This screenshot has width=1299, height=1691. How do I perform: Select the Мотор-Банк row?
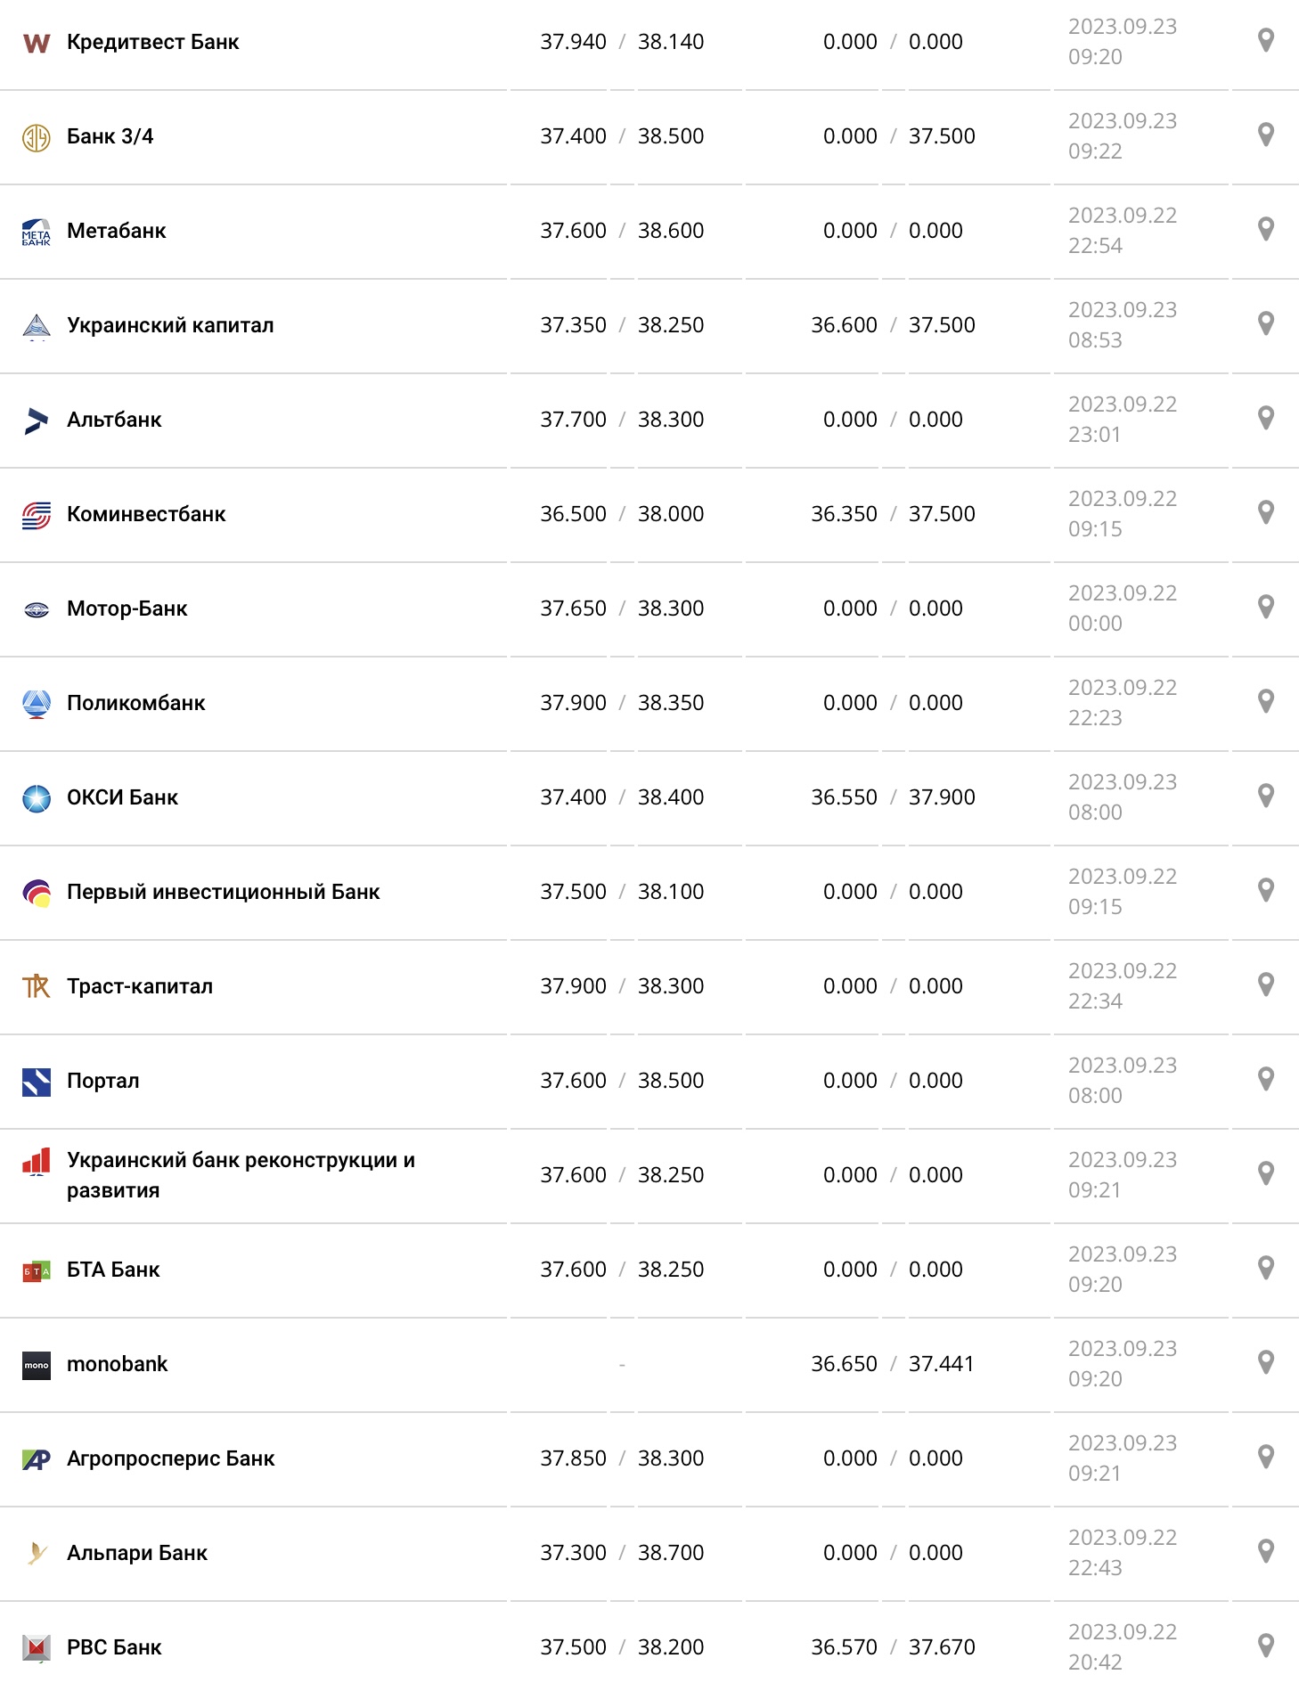click(x=127, y=608)
